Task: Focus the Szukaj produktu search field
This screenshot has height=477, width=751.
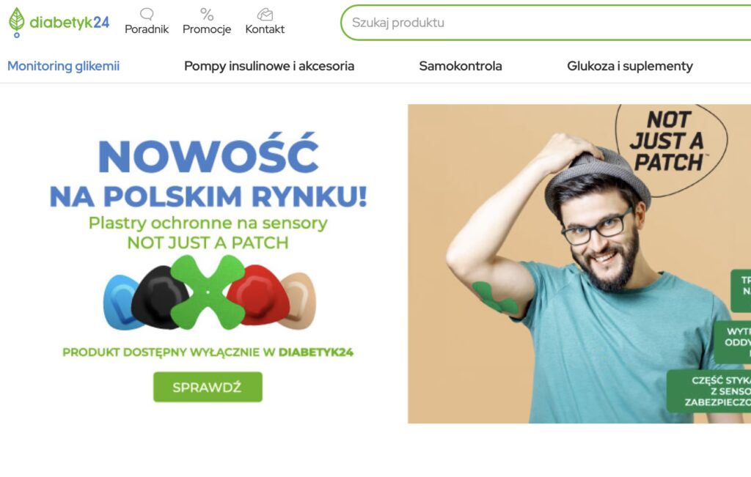Action: tap(546, 23)
